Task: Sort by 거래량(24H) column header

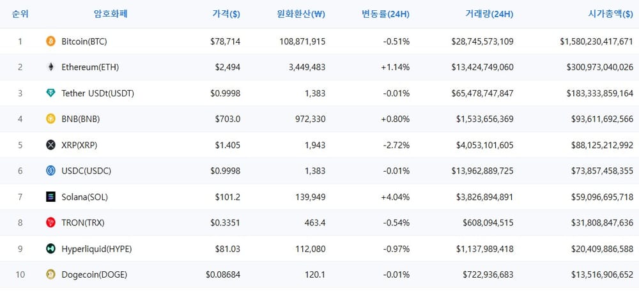Action: pyautogui.click(x=489, y=14)
